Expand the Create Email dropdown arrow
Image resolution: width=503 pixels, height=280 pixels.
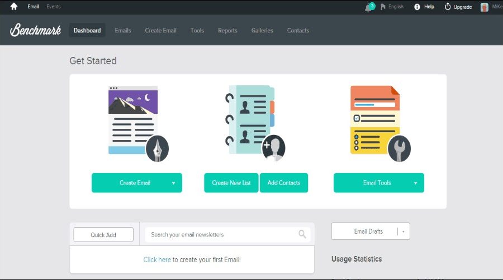point(173,183)
